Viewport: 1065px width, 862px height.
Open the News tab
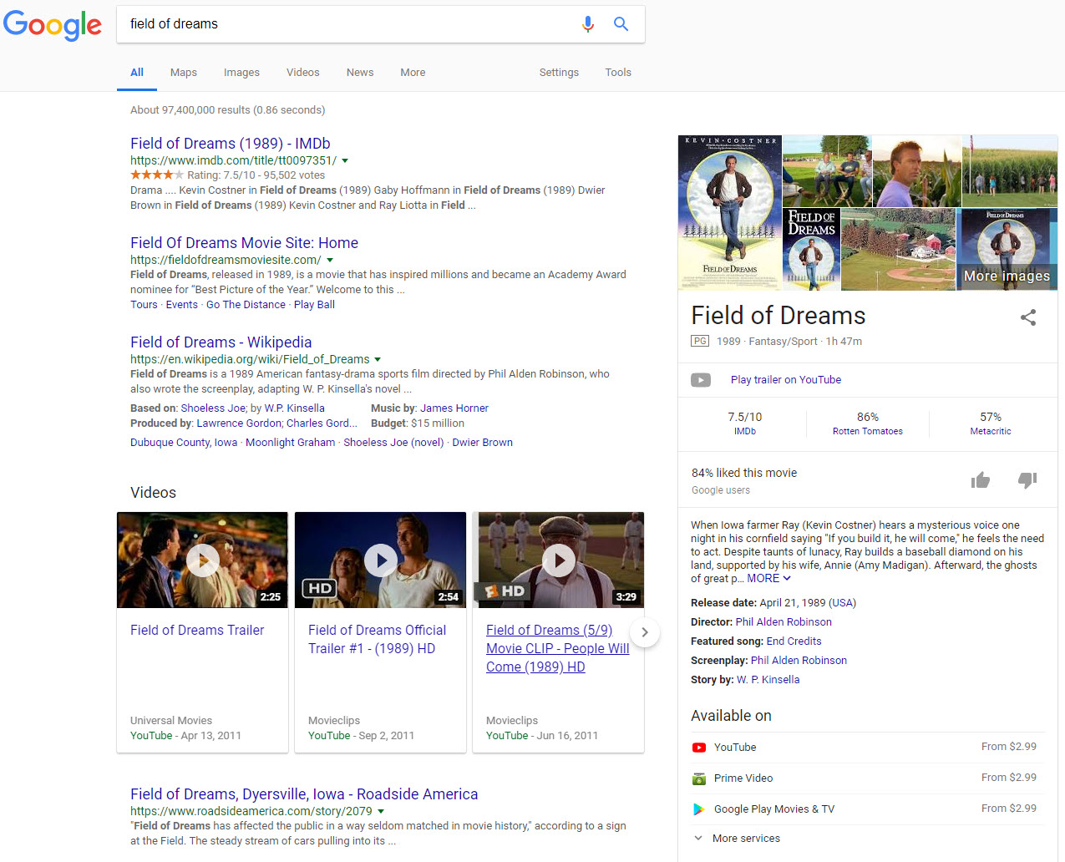point(360,73)
